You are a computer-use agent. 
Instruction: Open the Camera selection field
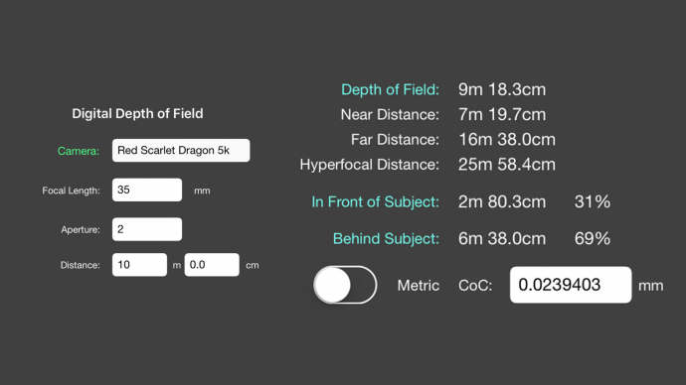[181, 150]
